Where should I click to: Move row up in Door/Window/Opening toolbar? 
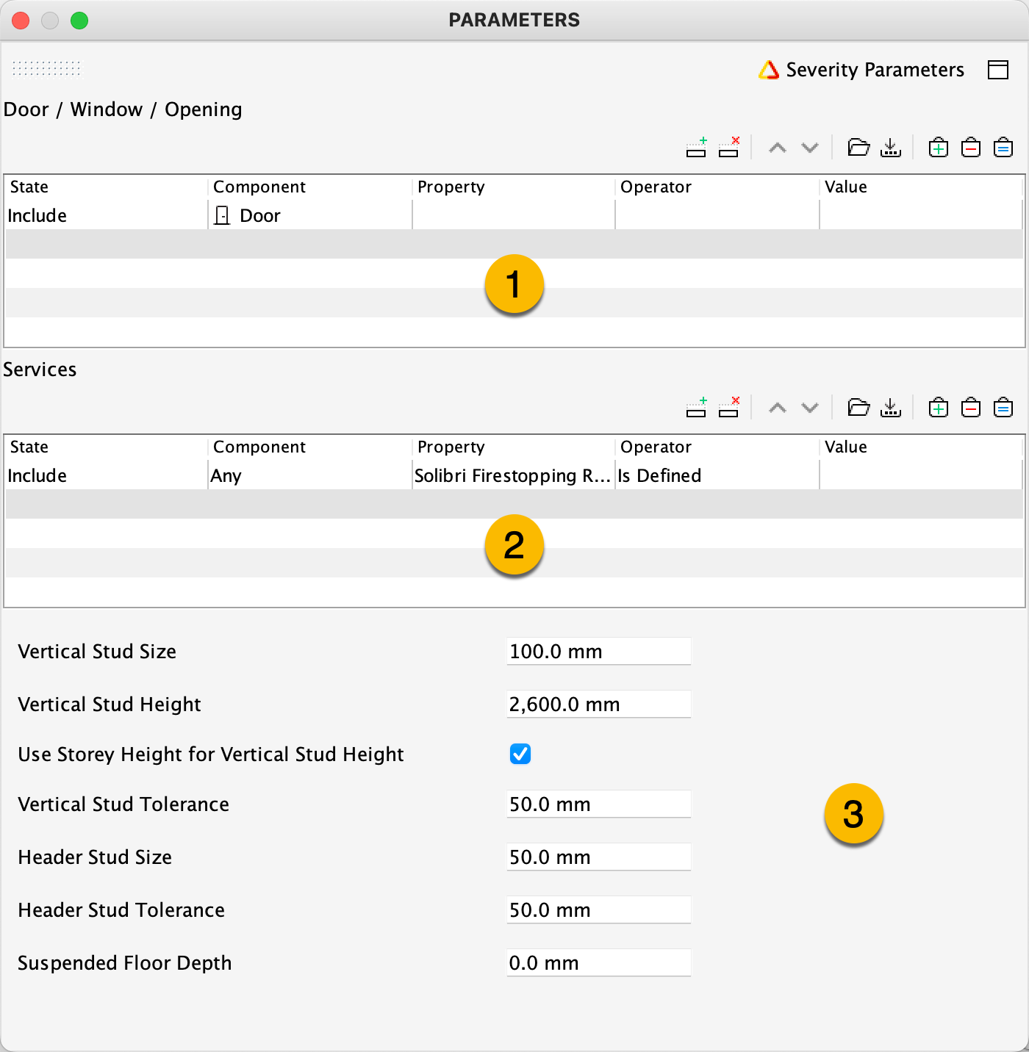(778, 148)
